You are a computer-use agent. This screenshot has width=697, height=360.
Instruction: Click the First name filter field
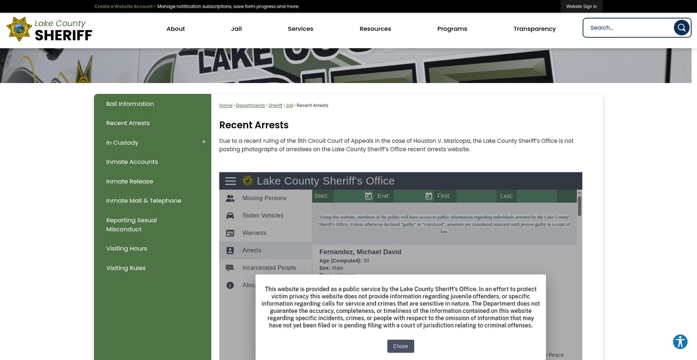coord(476,196)
